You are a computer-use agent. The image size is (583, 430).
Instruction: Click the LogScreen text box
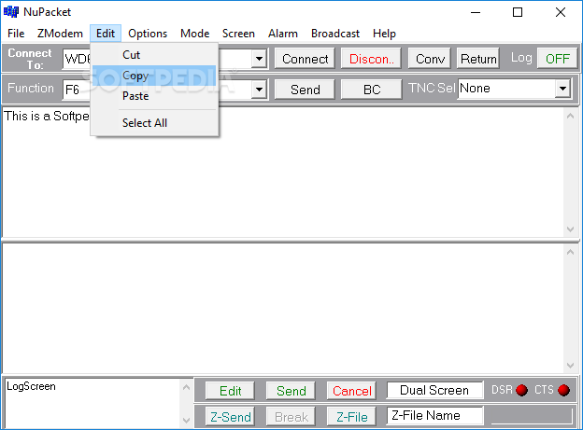coord(92,404)
